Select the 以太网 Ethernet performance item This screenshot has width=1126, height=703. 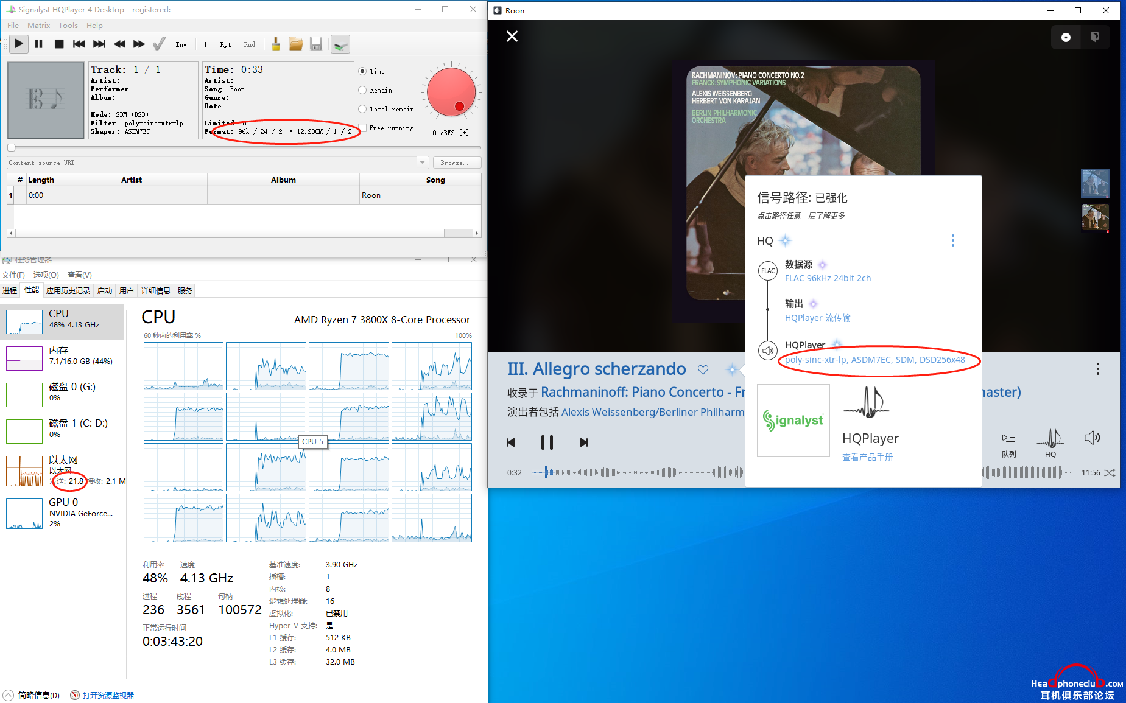63,470
